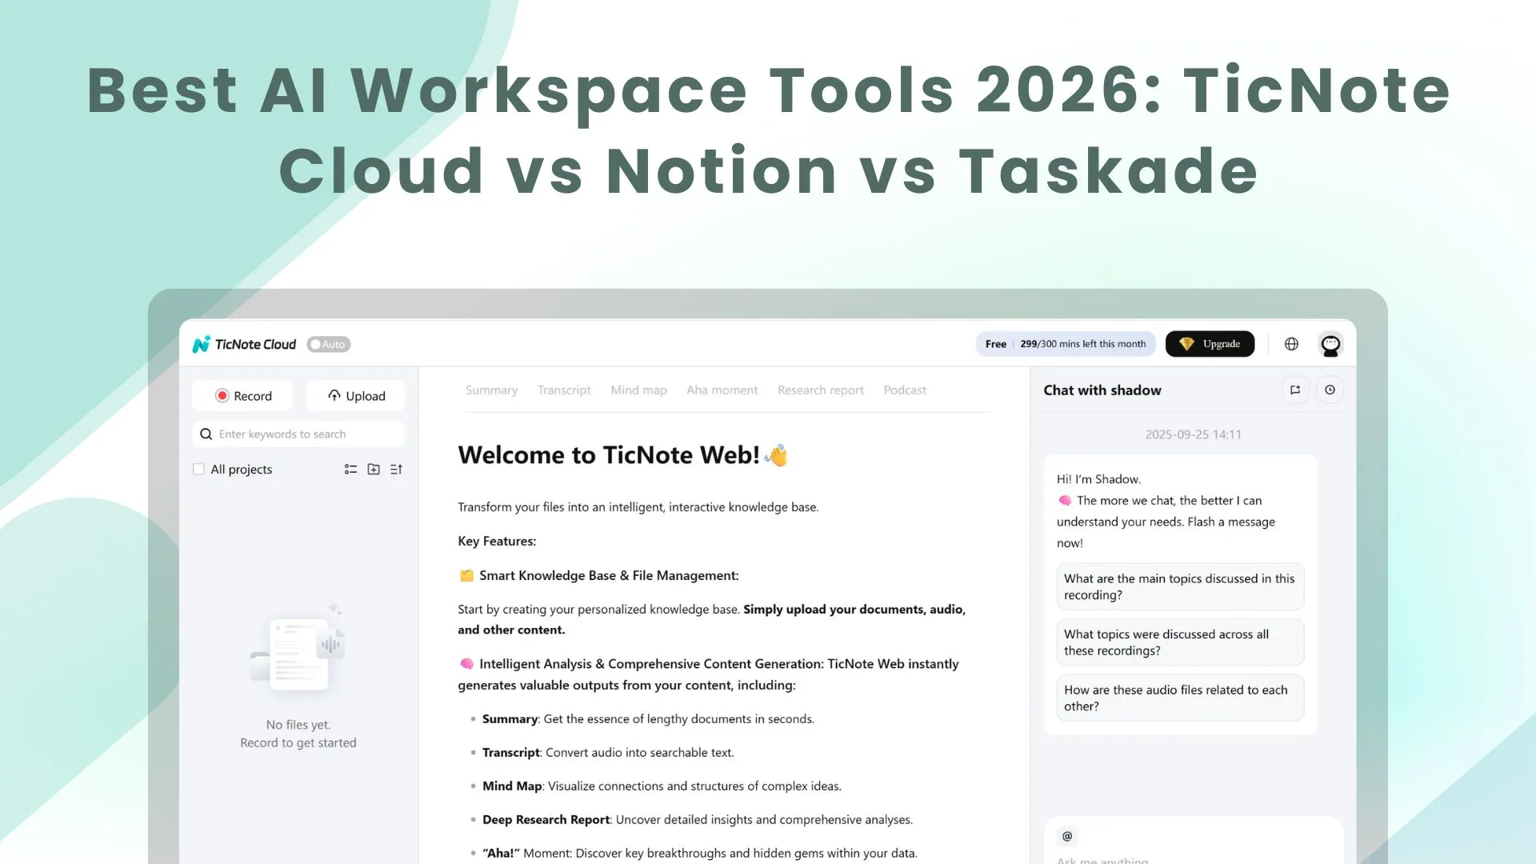Click the magnifier icon in the search bar
1536x864 pixels.
click(206, 434)
